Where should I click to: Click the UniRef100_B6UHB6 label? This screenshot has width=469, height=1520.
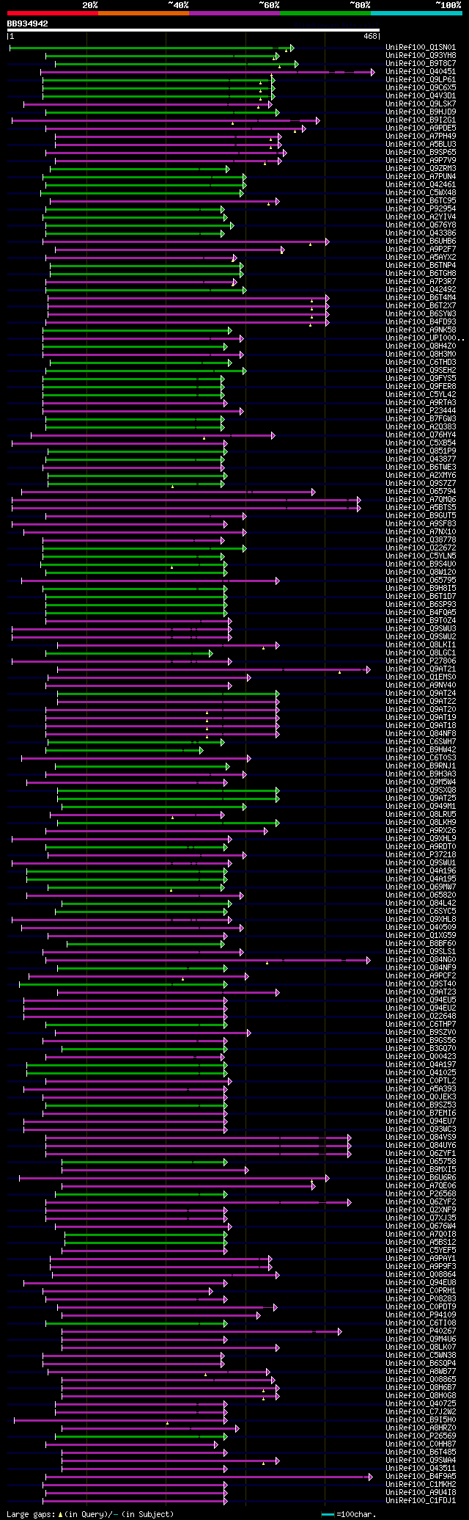click(421, 241)
